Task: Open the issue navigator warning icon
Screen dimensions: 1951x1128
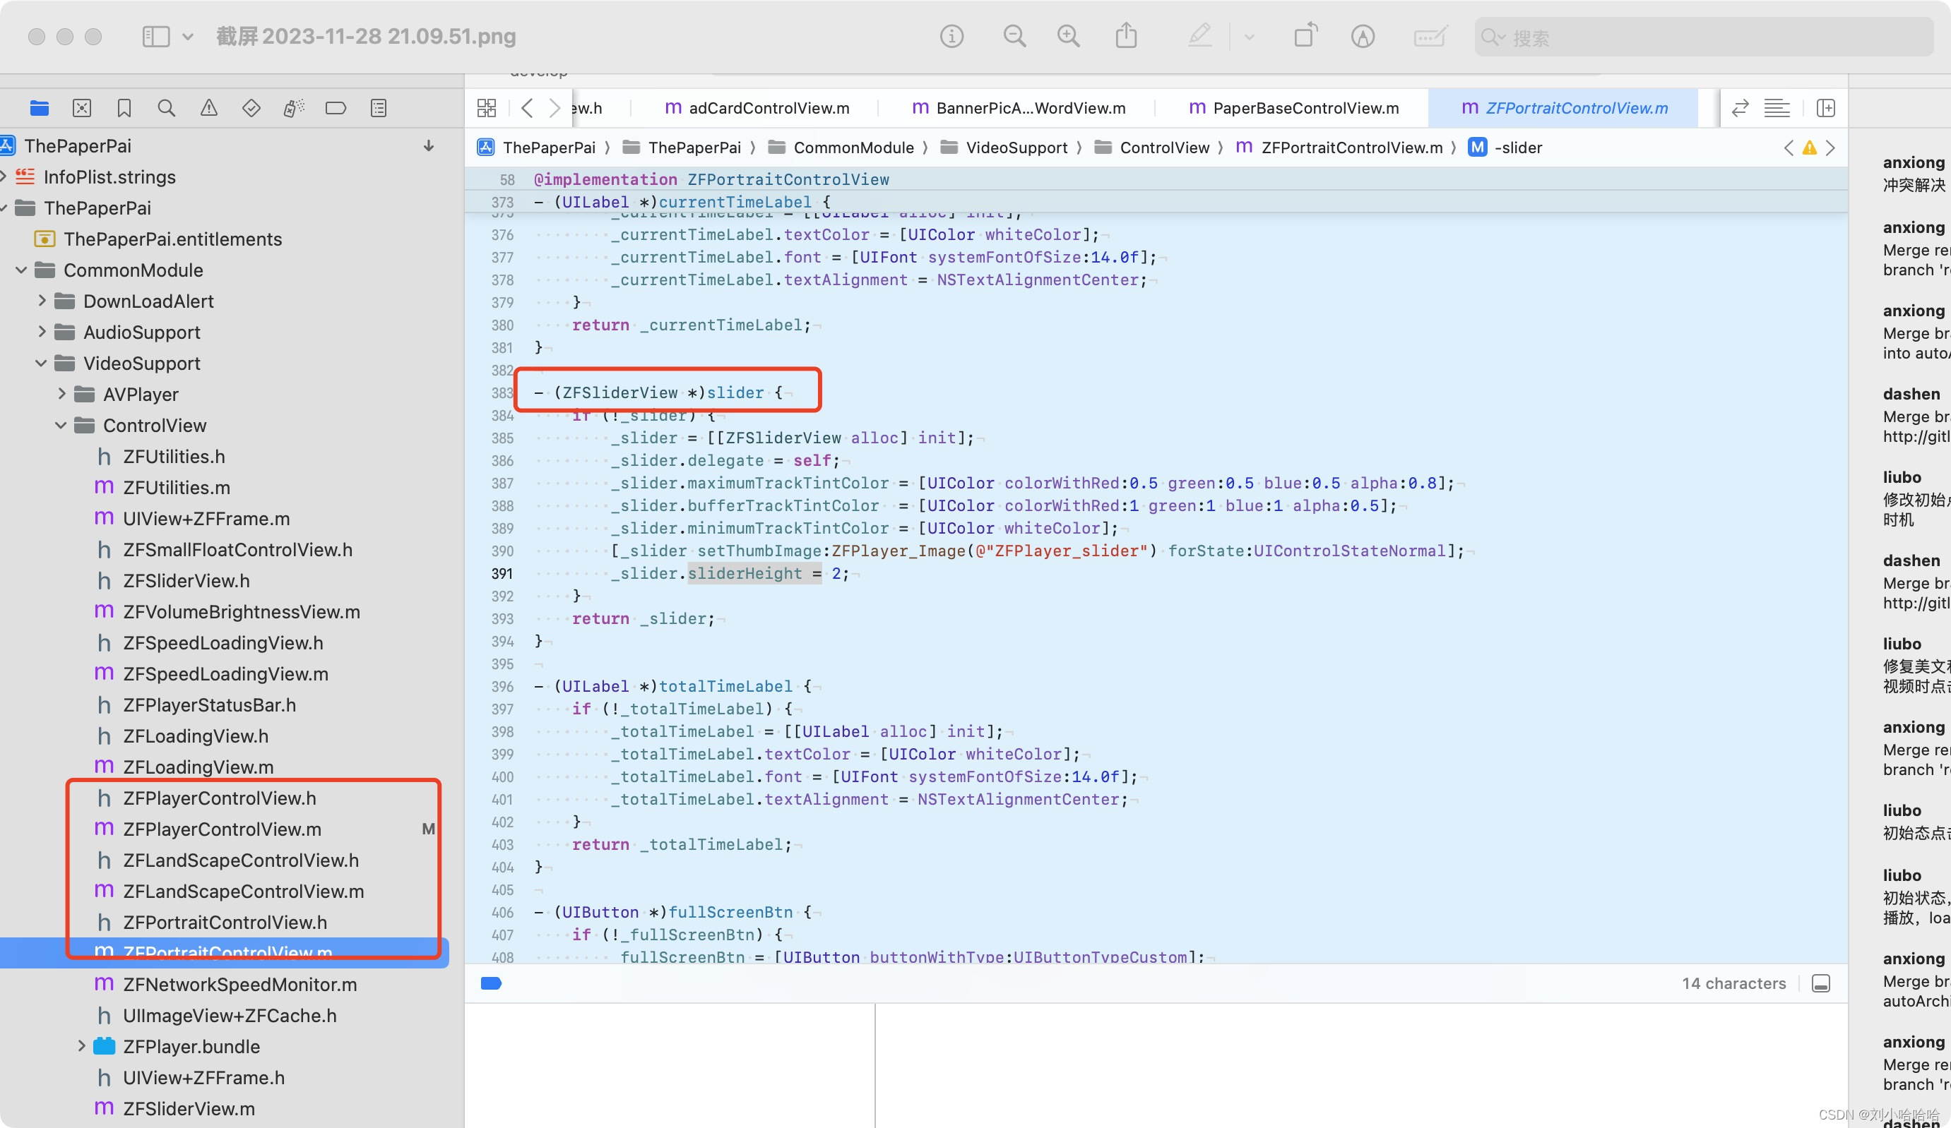Action: tap(208, 108)
